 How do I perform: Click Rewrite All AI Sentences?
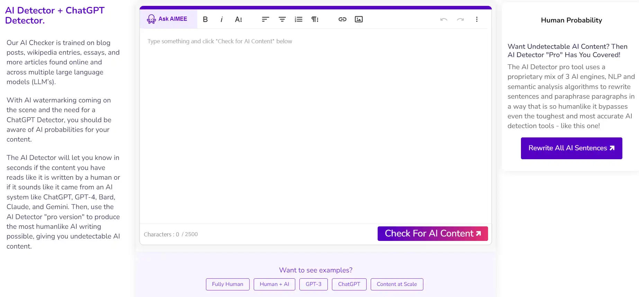[x=571, y=148]
